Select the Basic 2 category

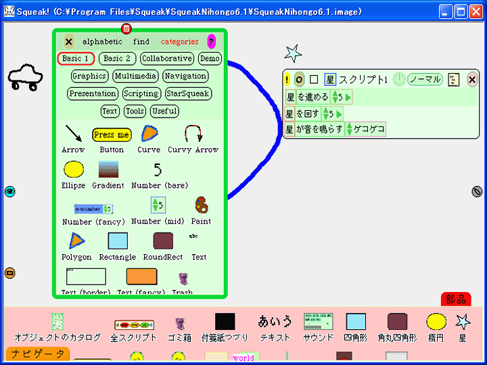(117, 58)
